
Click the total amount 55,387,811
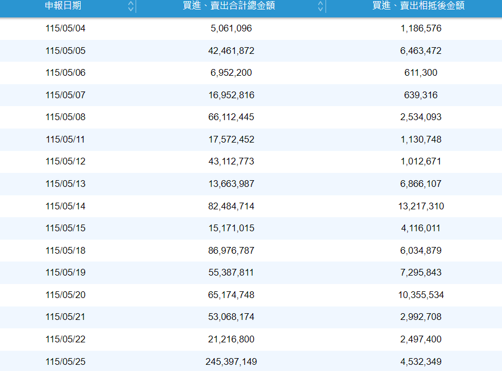pyautogui.click(x=231, y=273)
